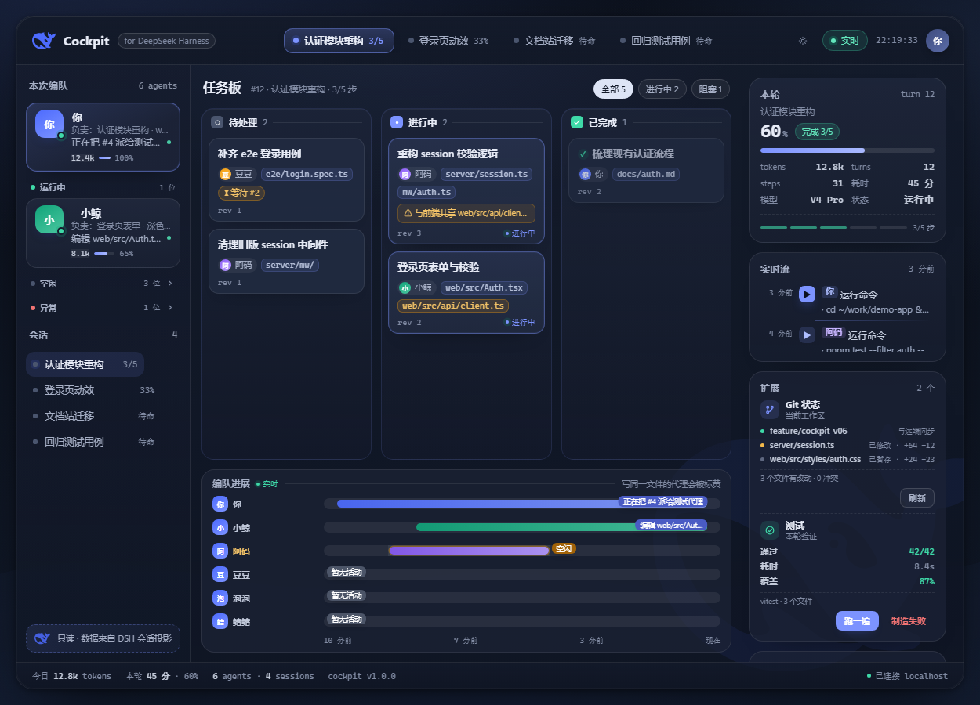Click the 你 avatar in 本次编队 card
This screenshot has height=705, width=980.
coord(49,124)
